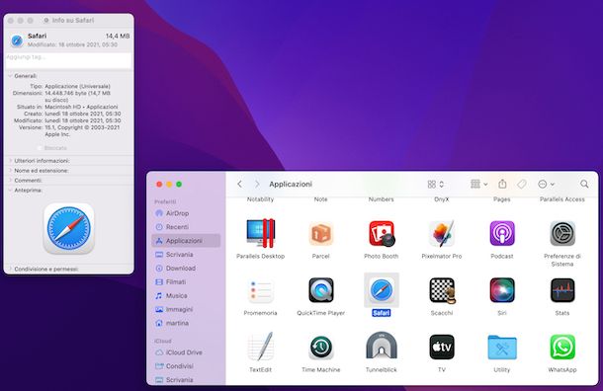Screen dimensions: 603x391
Task: Collapse the Generali section
Action: point(10,76)
